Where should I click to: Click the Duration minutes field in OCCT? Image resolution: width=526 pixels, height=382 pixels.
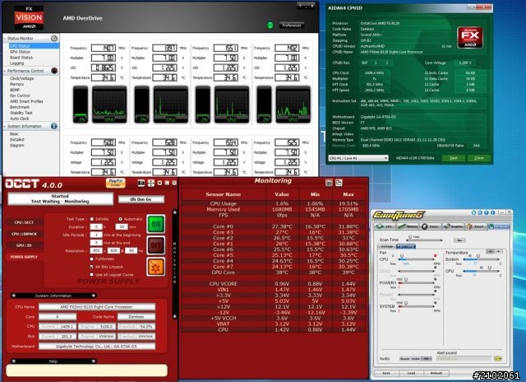pos(122,226)
